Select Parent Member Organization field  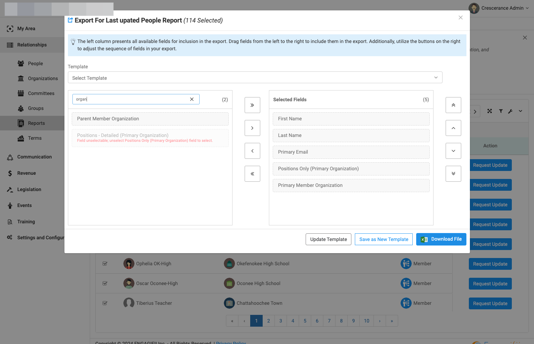(150, 119)
